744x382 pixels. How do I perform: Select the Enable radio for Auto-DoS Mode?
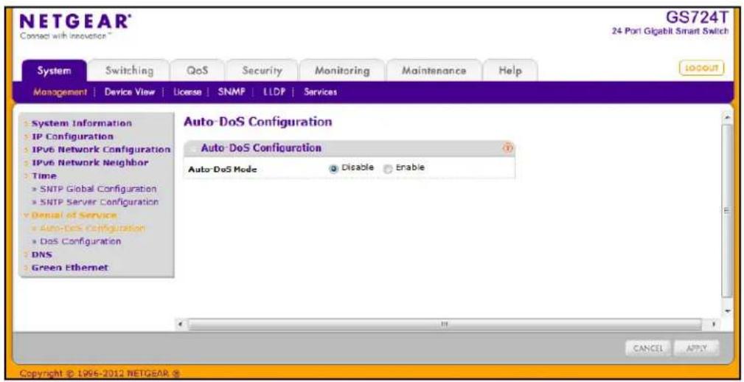click(x=388, y=168)
